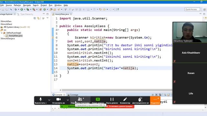This screenshot has height=116, width=207.
Task: Open Zoom remote control mouse option
Action: (x=140, y=101)
